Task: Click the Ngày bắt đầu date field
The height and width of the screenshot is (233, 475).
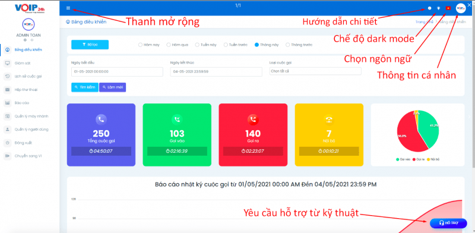Action: pos(117,72)
